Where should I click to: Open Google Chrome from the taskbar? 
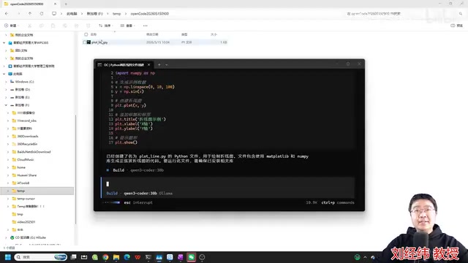[x=105, y=257]
